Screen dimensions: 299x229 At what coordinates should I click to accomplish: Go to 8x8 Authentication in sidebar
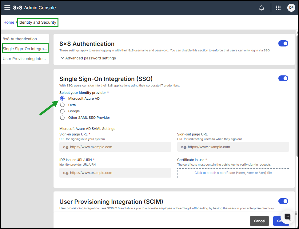(20, 39)
